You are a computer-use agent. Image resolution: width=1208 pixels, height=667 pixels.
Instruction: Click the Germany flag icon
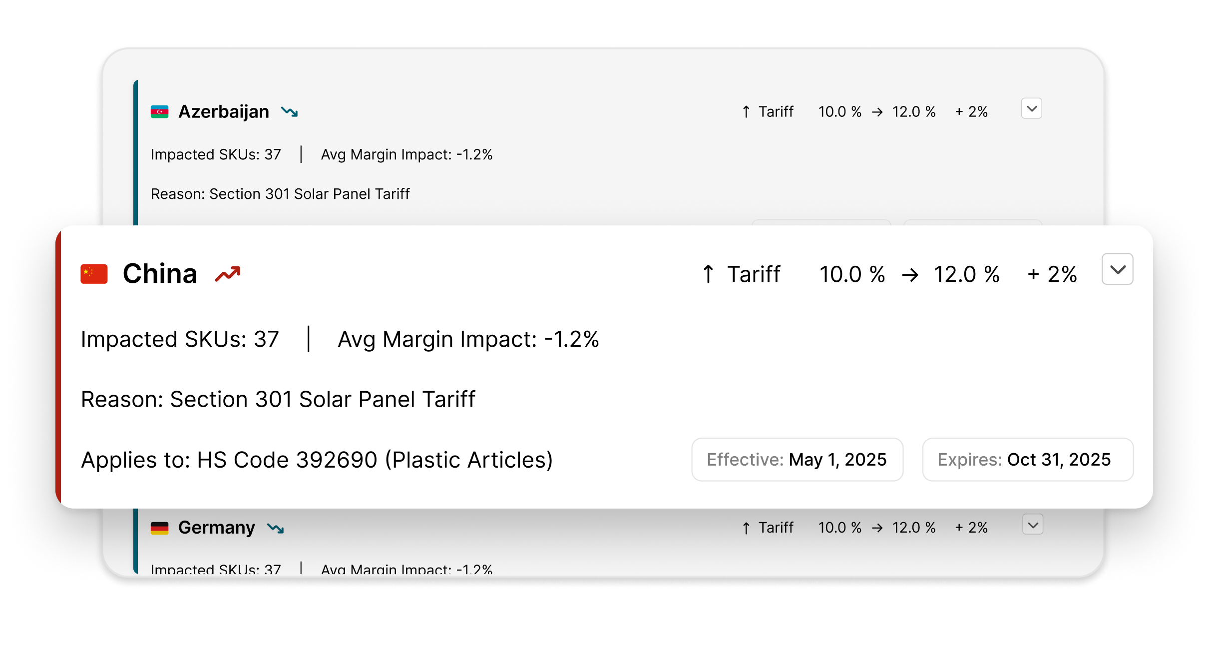tap(159, 528)
